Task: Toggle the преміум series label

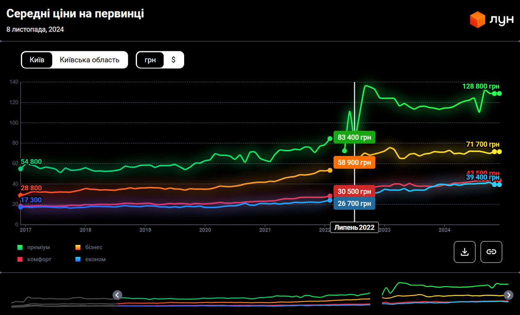Action: (x=38, y=247)
